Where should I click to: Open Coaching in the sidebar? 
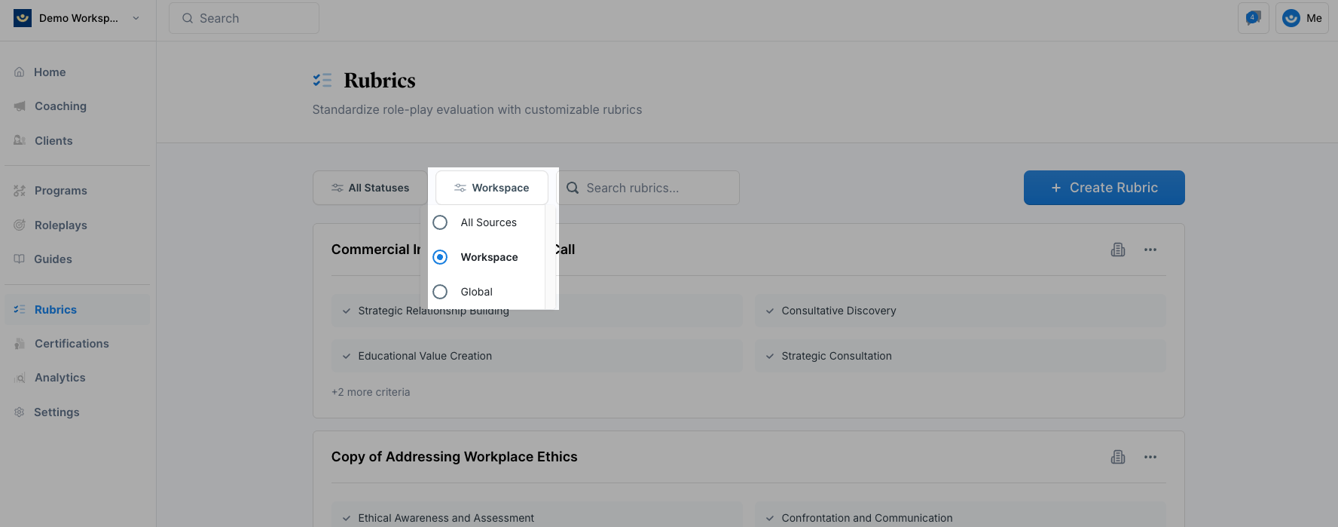point(78,106)
